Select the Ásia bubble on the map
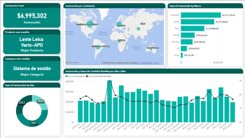This screenshot has width=245, height=138. (x=138, y=29)
